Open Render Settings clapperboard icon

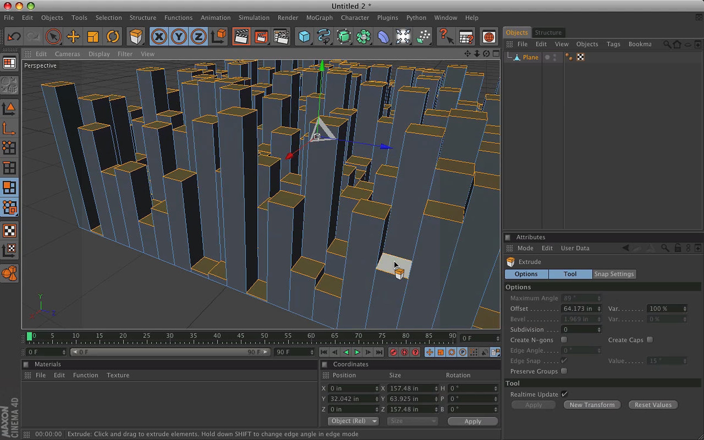(281, 37)
